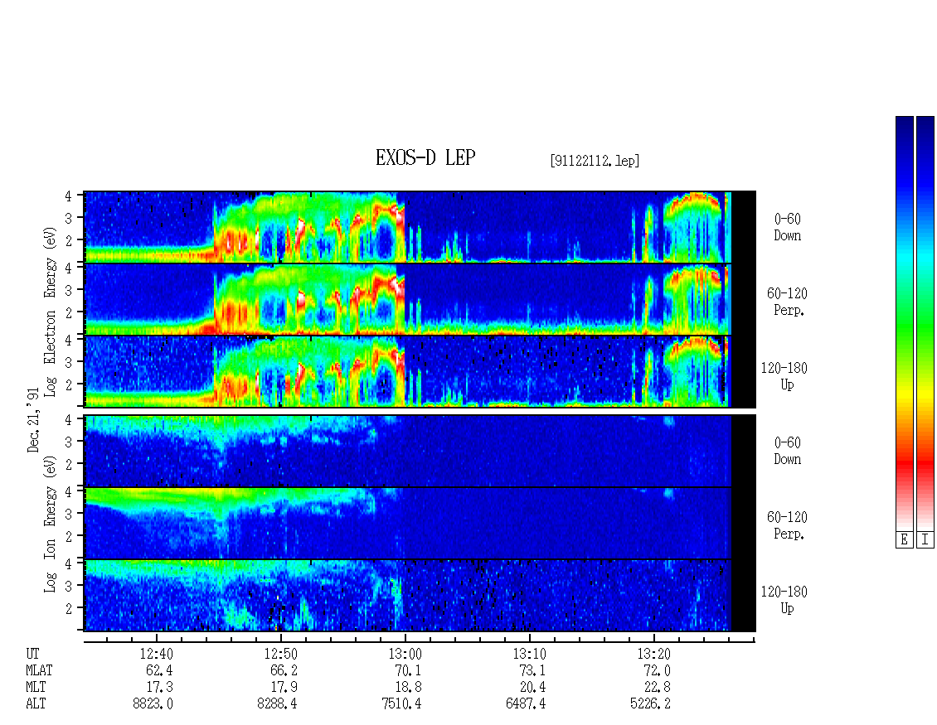Click the electron color scale bar labeled E
Image resolution: width=937 pixels, height=725 pixels.
[x=904, y=323]
